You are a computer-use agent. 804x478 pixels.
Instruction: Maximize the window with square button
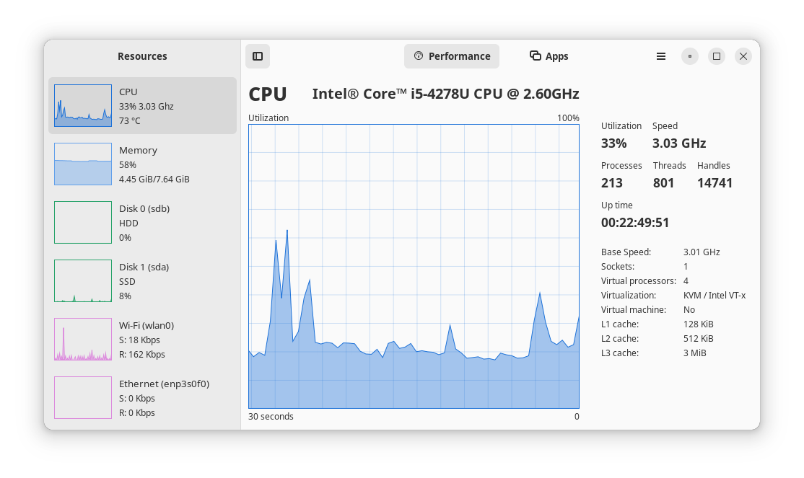coord(717,56)
